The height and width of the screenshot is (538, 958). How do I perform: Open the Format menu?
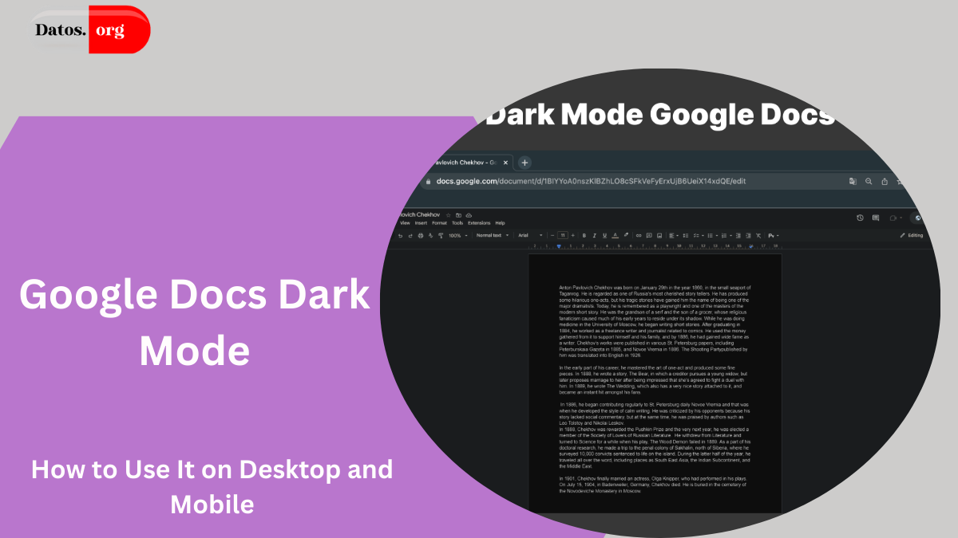point(439,223)
